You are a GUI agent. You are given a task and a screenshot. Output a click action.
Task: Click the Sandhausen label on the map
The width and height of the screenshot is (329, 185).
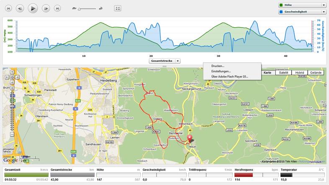93,144
